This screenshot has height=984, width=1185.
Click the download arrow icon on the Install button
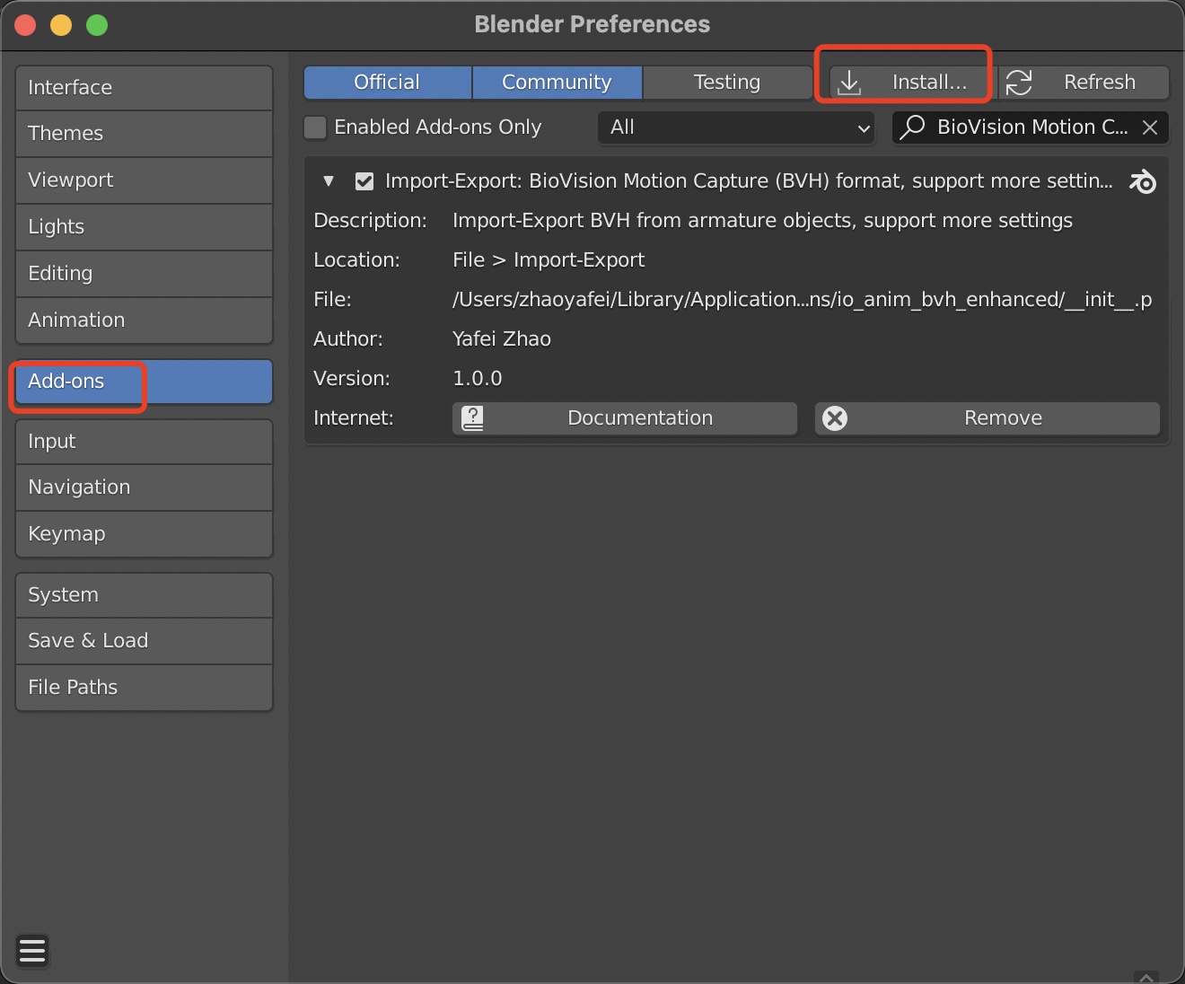tap(848, 83)
